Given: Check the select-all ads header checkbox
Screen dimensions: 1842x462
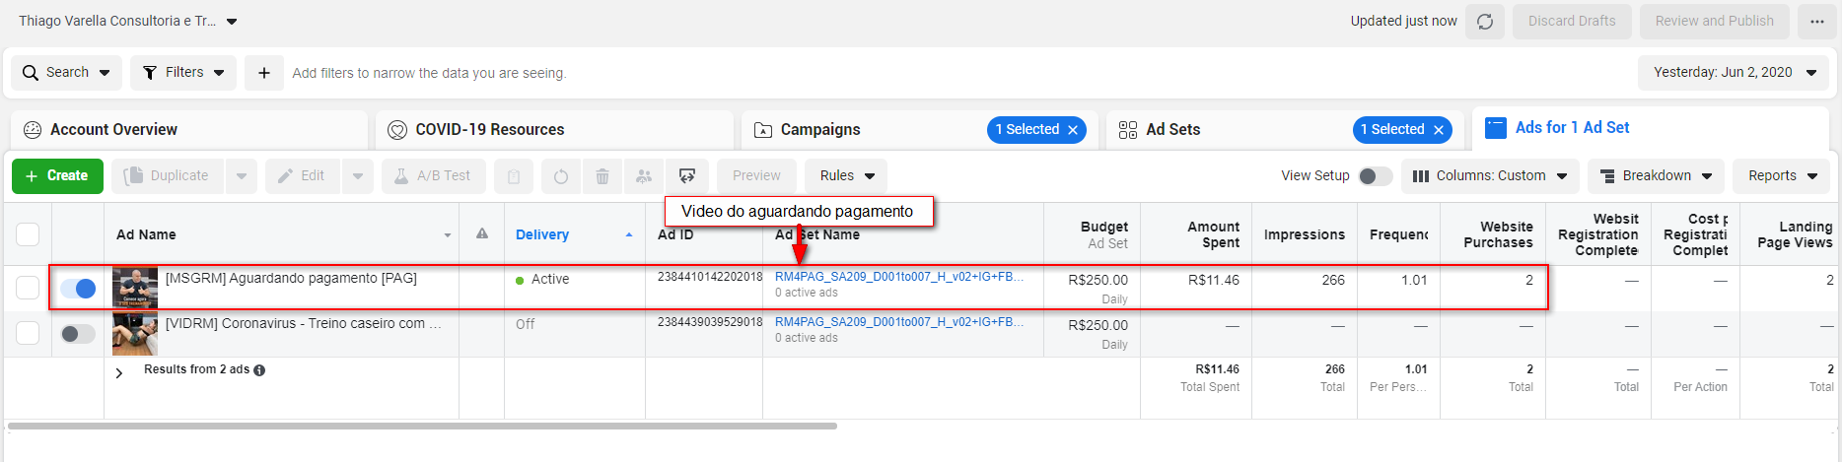Looking at the screenshot, I should [x=28, y=234].
